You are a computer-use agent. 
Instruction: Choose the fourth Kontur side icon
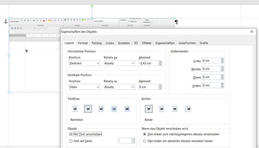pos(188,109)
